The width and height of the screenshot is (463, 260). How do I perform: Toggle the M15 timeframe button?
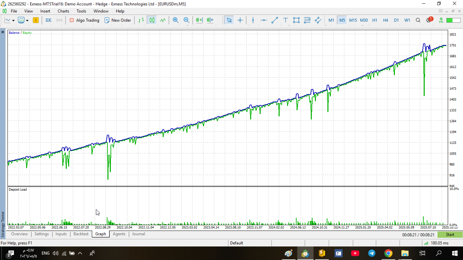(x=353, y=20)
